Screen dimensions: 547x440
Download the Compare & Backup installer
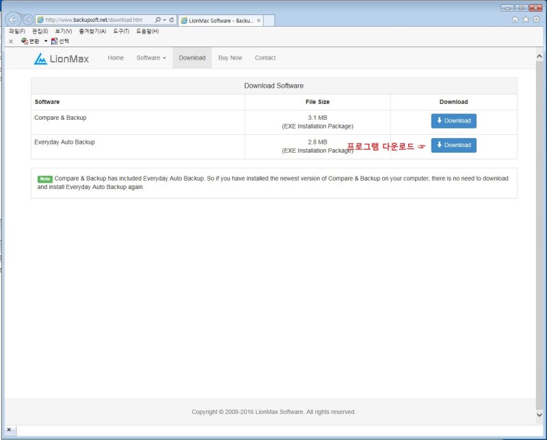tap(453, 120)
